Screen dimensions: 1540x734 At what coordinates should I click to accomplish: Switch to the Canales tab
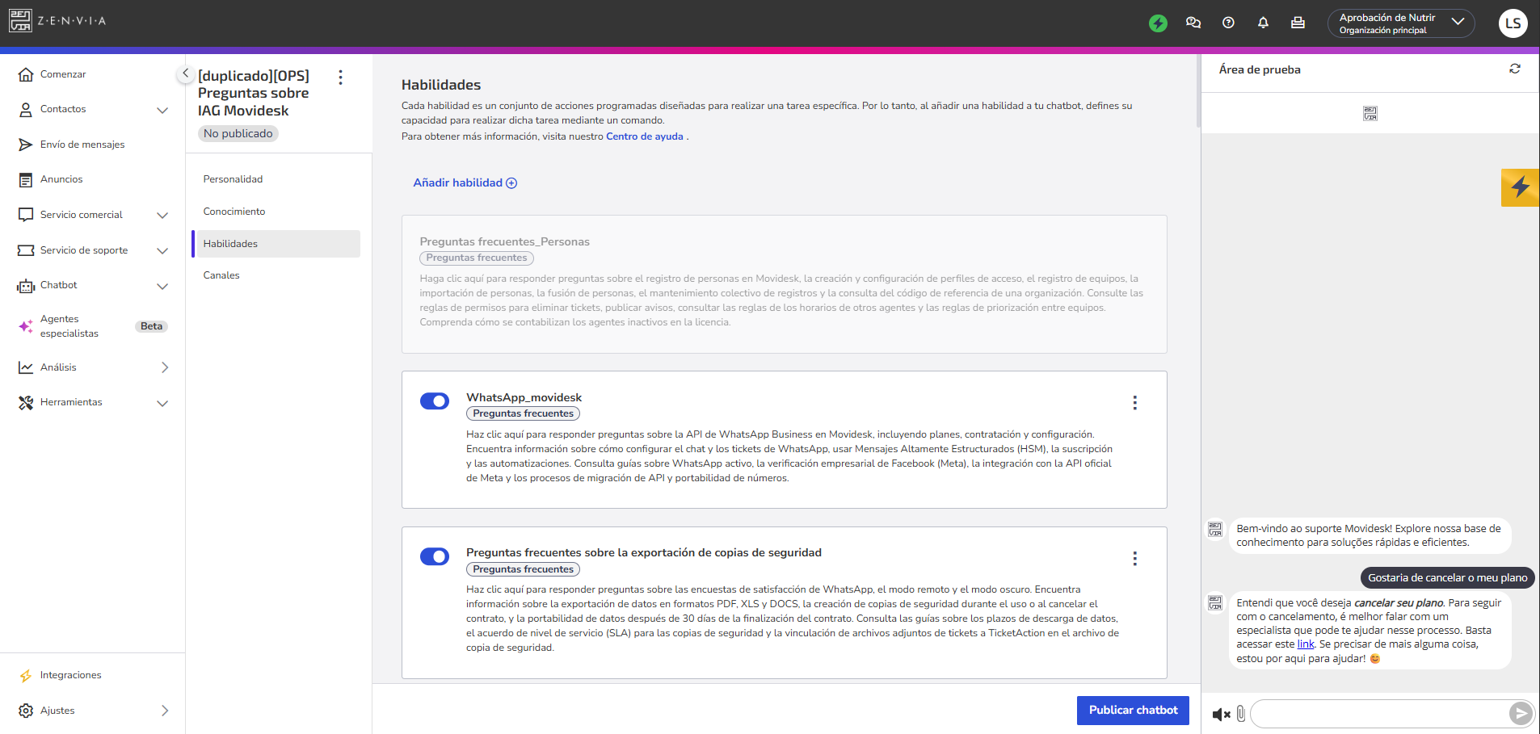221,275
